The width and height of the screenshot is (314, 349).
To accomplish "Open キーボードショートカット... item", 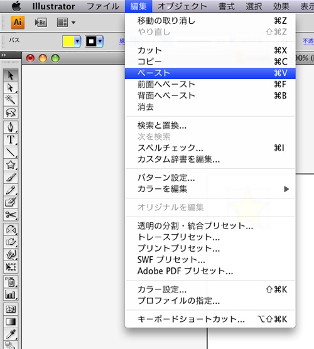I will pyautogui.click(x=210, y=319).
